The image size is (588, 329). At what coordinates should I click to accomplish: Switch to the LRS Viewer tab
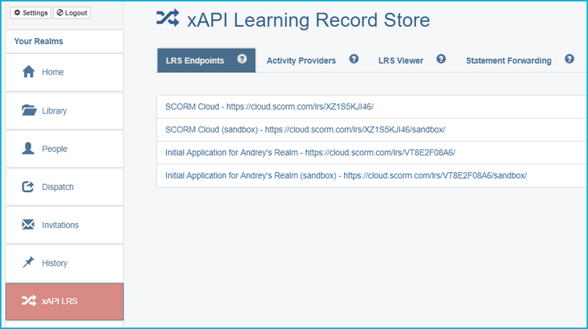[401, 60]
